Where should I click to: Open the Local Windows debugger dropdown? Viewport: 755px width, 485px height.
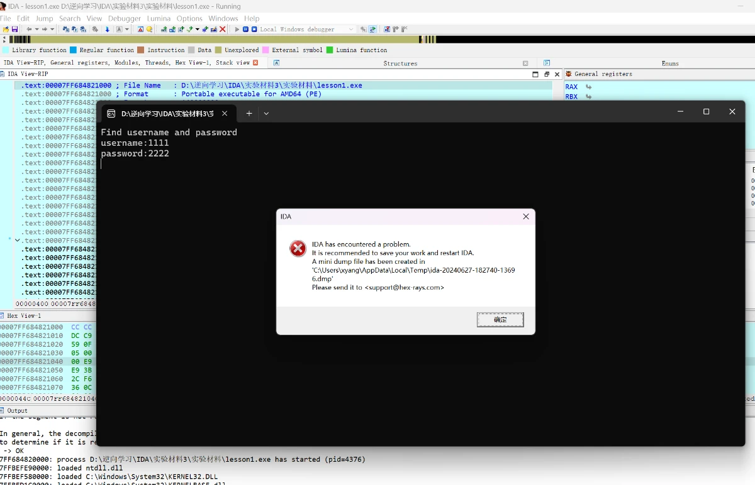click(x=351, y=30)
